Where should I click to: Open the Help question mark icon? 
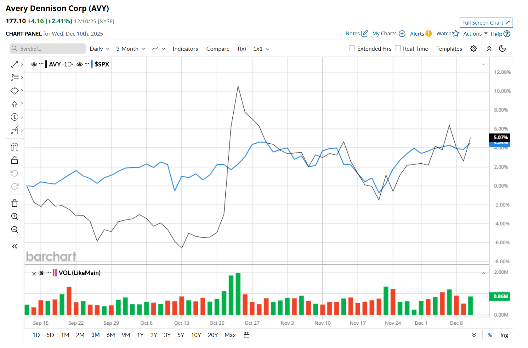[x=507, y=34]
